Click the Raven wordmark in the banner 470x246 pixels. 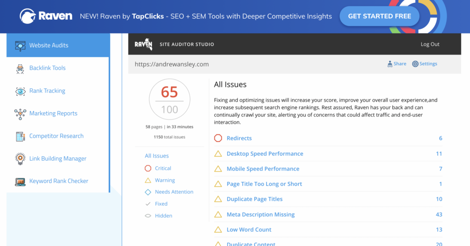tap(56, 16)
